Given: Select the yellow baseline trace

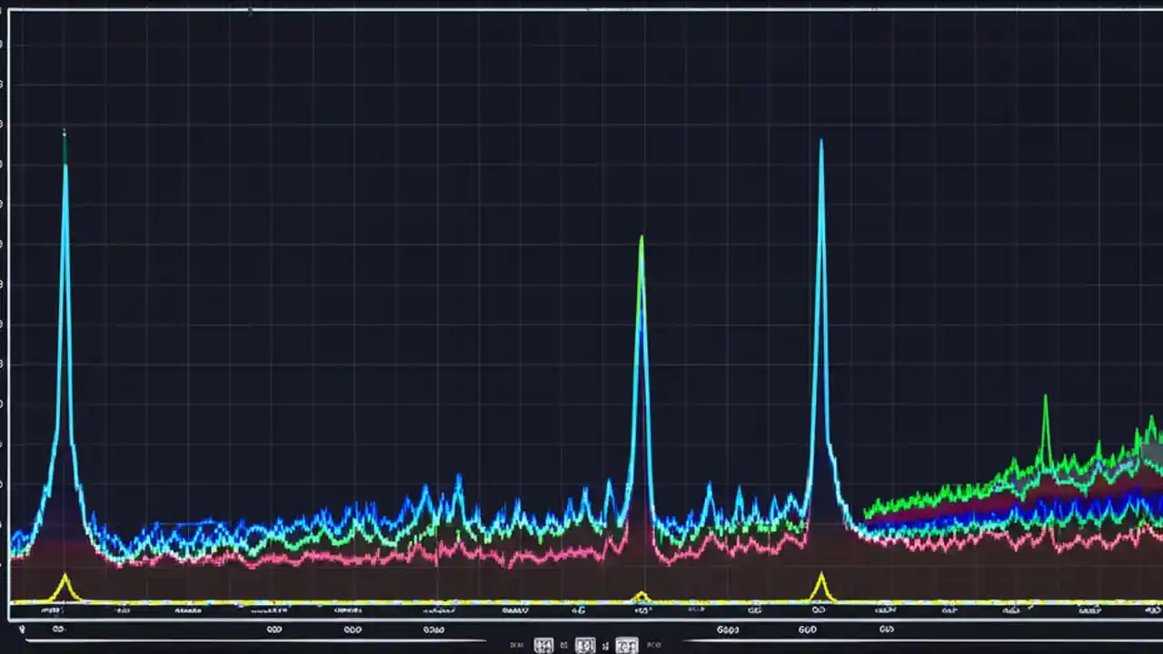Looking at the screenshot, I should 363,601.
